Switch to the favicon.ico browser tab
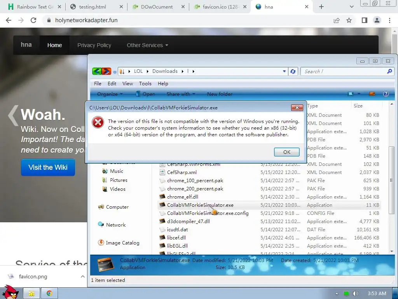398x299 pixels. 220,7
